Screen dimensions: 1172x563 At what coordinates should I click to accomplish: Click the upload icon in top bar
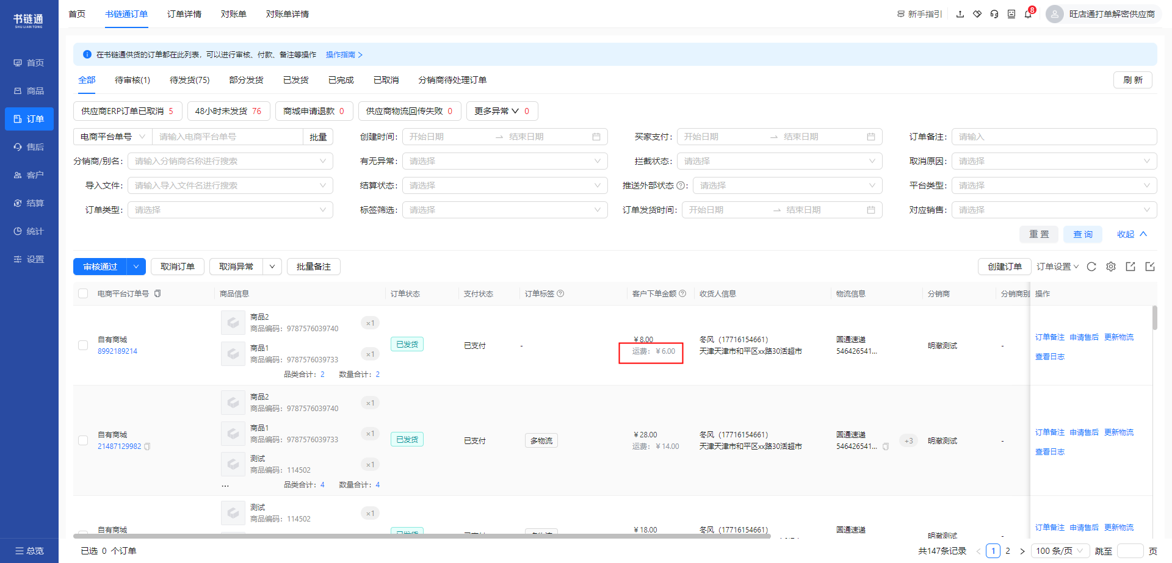pos(960,14)
